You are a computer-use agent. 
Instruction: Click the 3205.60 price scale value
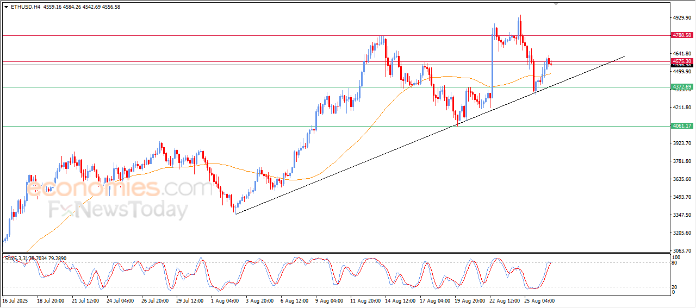(x=682, y=233)
